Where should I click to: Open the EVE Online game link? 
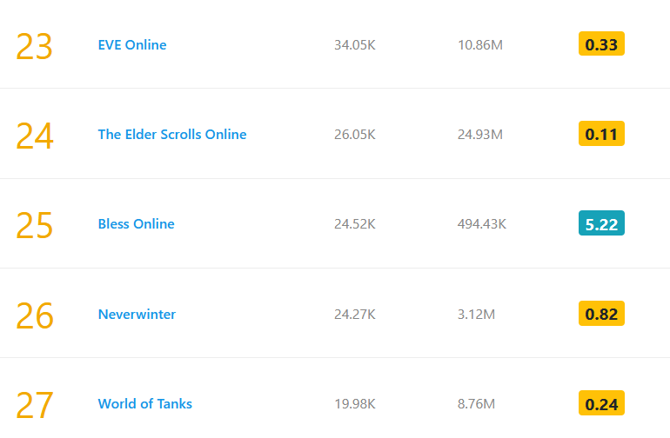(132, 44)
